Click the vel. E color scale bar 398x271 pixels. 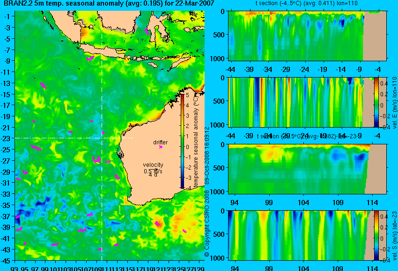coord(376,102)
